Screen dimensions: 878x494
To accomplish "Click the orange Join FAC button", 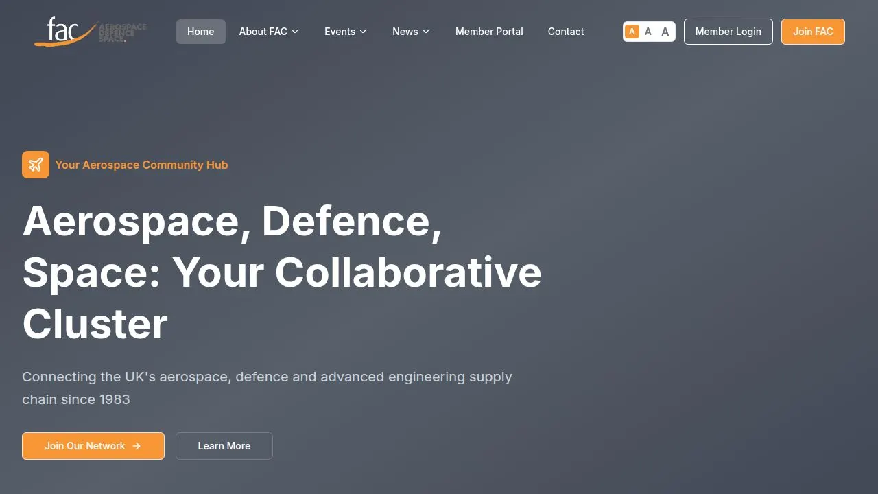I will (x=813, y=32).
